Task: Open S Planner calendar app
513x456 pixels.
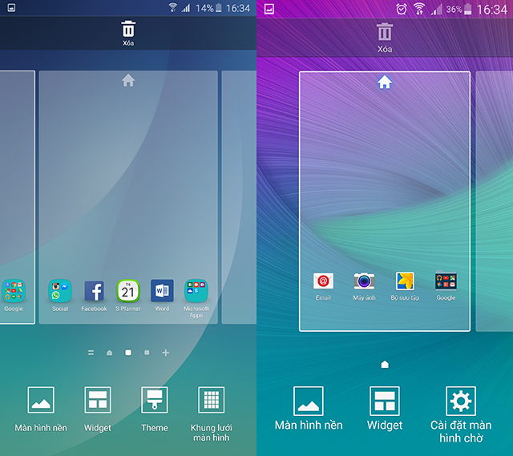Action: (x=128, y=295)
